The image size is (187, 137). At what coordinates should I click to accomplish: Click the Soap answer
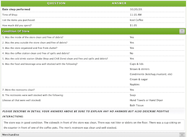coord(133,95)
